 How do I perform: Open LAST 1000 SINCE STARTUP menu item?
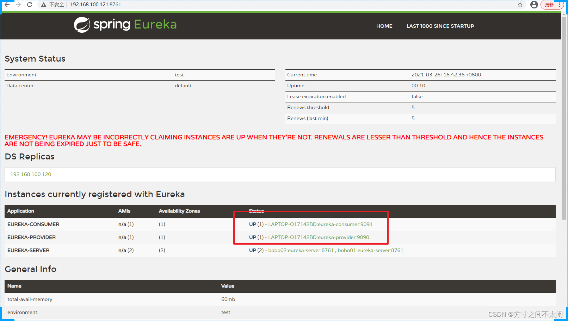coord(440,26)
